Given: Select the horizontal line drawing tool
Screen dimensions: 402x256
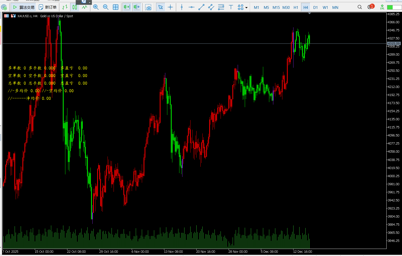Looking at the screenshot, I should coord(192,7).
